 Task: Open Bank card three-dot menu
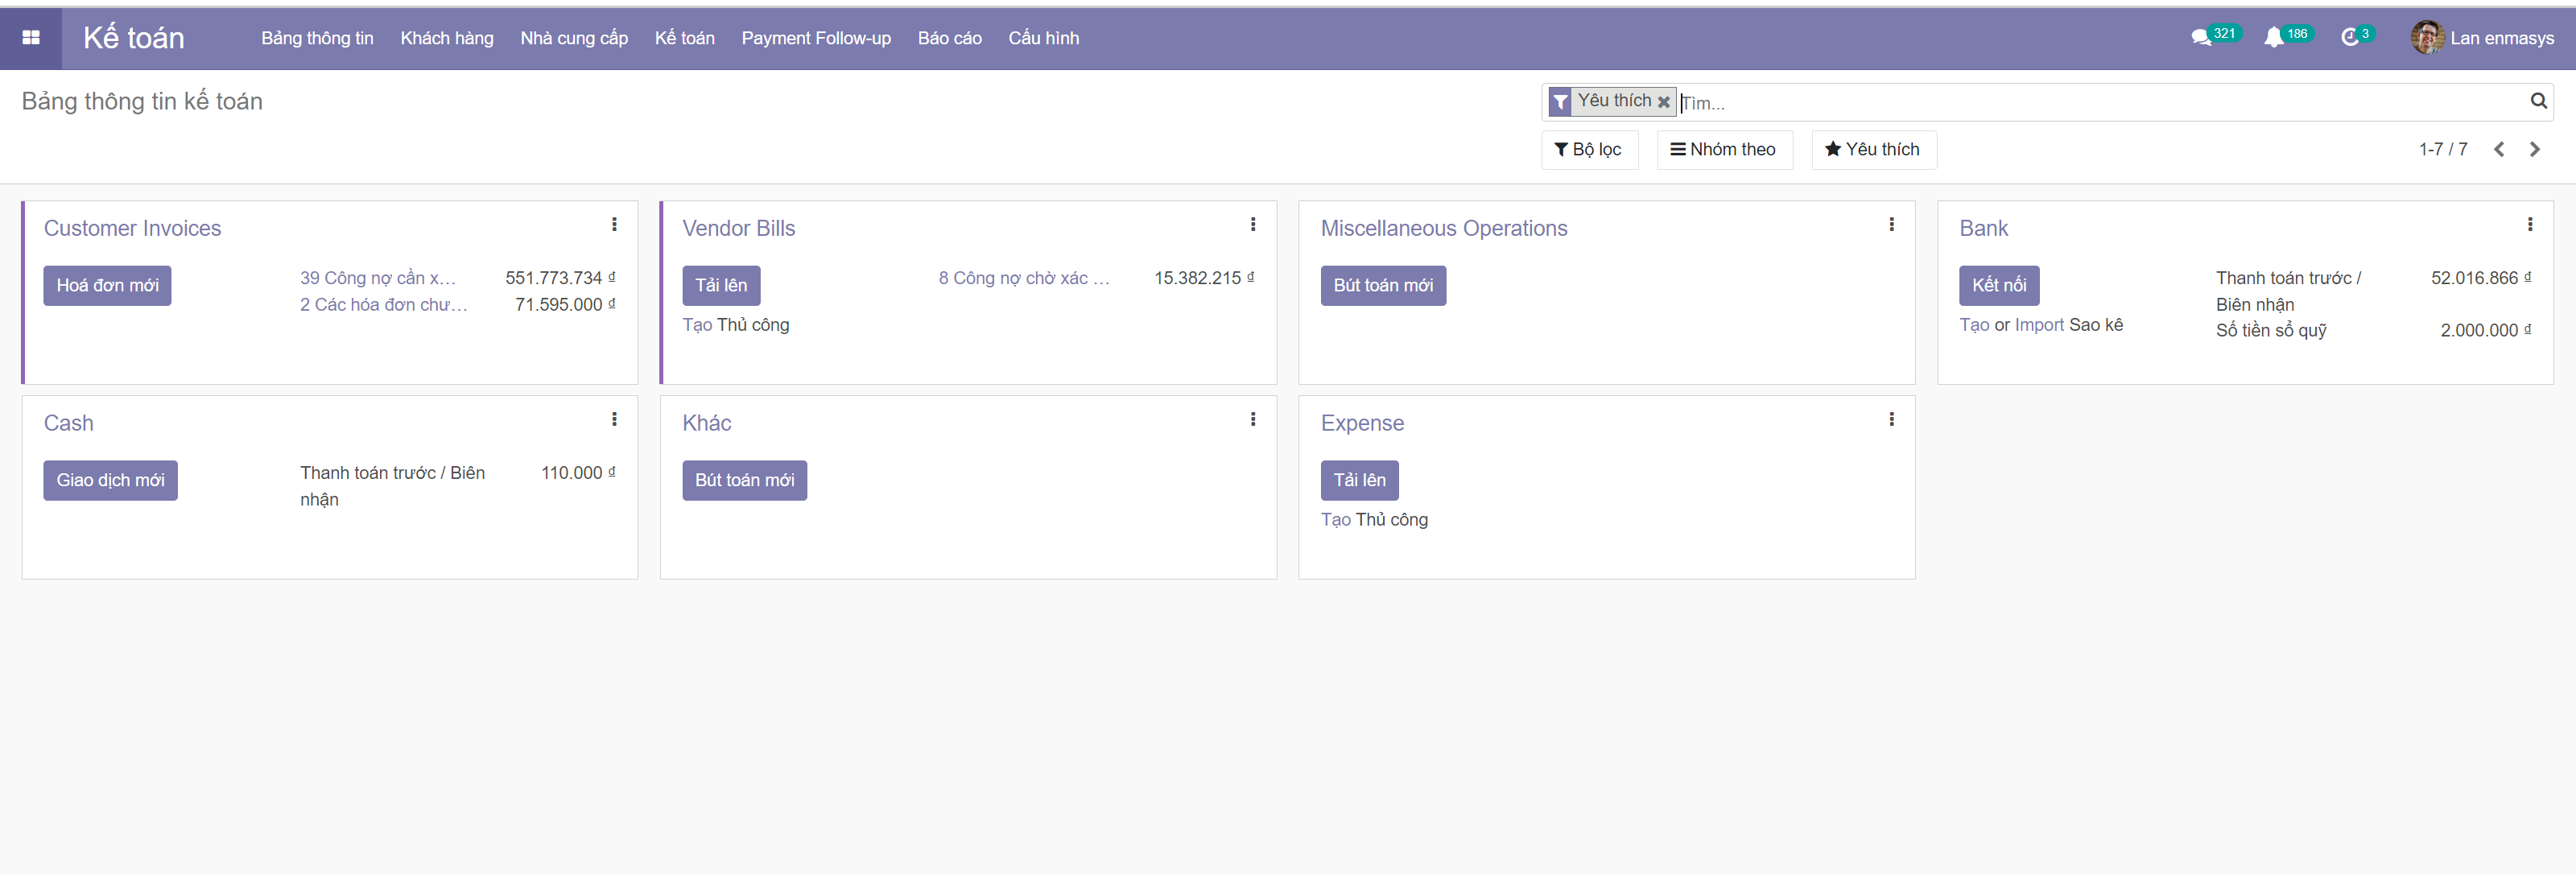click(x=2529, y=225)
